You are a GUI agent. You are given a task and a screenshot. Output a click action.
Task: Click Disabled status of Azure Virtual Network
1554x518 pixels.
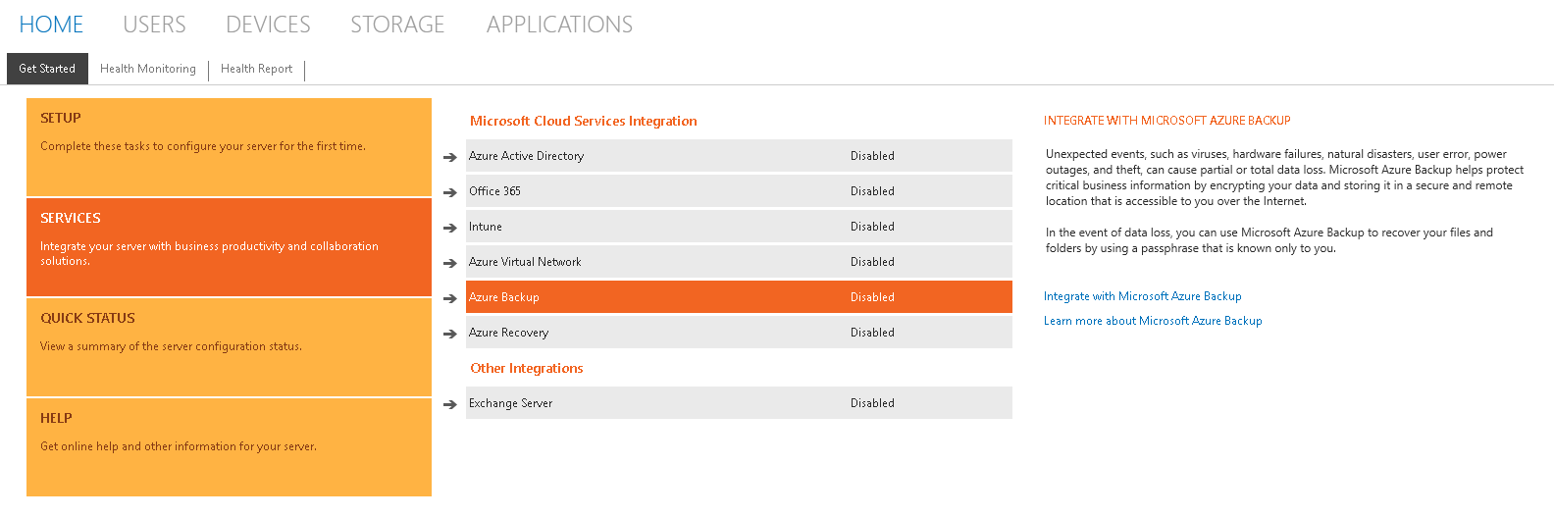coord(872,262)
